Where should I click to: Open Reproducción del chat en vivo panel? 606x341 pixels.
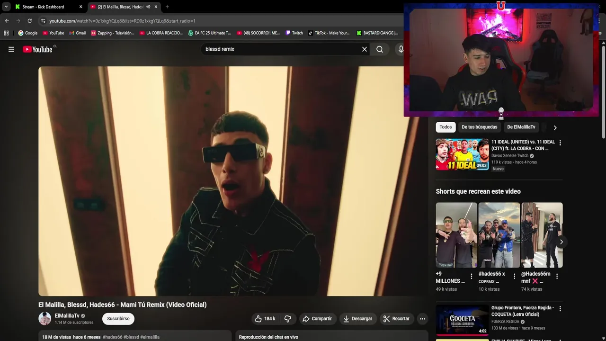tap(332, 337)
